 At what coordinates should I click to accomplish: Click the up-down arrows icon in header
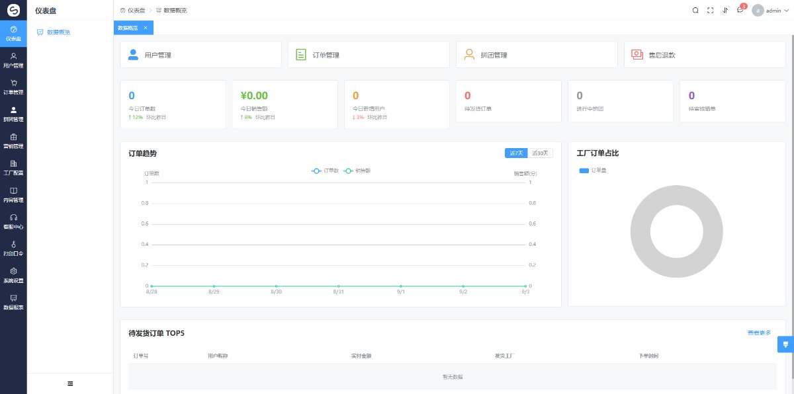pyautogui.click(x=725, y=10)
